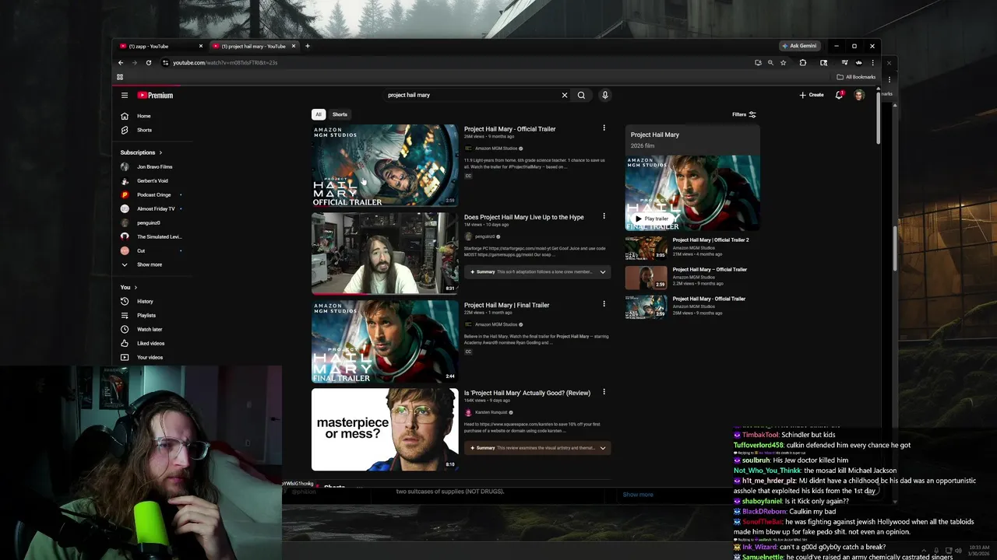The height and width of the screenshot is (560, 997).
Task: Expand the Subscriptions section chevron
Action: 161,152
